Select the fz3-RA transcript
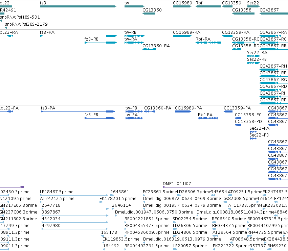Image resolution: width=288 pixels, height=251 pixels. [78, 36]
